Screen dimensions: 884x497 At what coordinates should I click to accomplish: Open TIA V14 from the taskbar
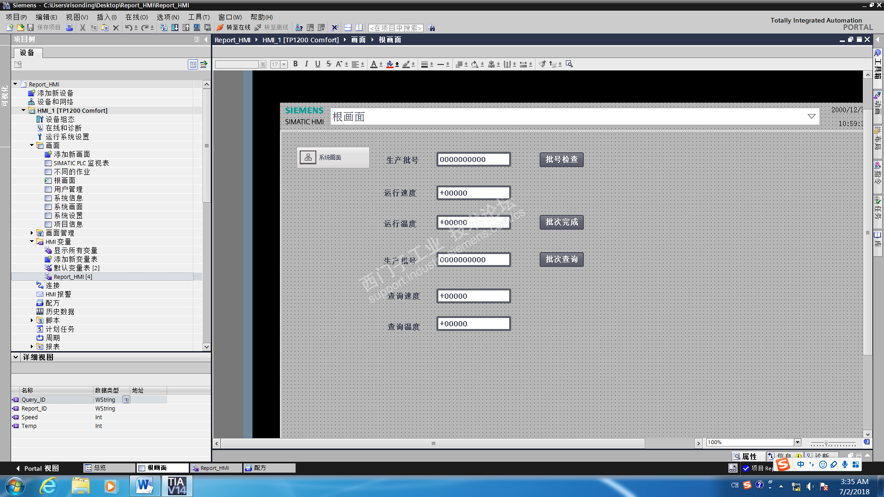[177, 486]
